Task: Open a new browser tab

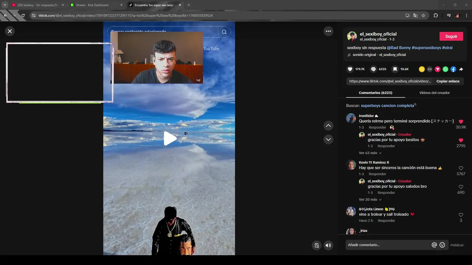Action: 189,5
